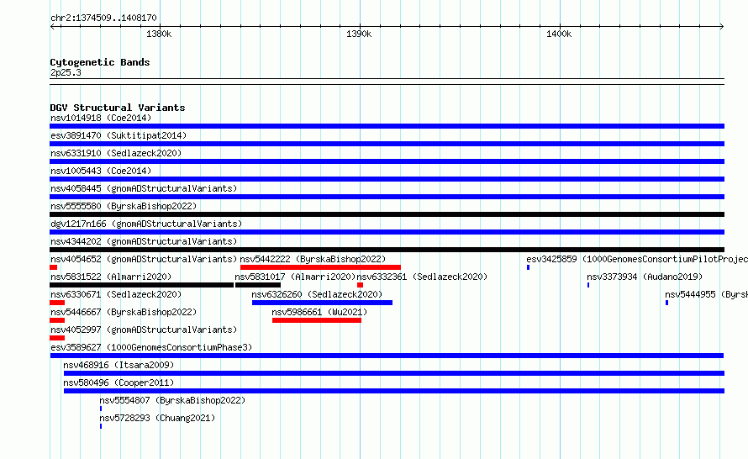Open variant nsv5446667 (ByrskaBishop2022)
The height and width of the screenshot is (459, 748).
point(124,312)
